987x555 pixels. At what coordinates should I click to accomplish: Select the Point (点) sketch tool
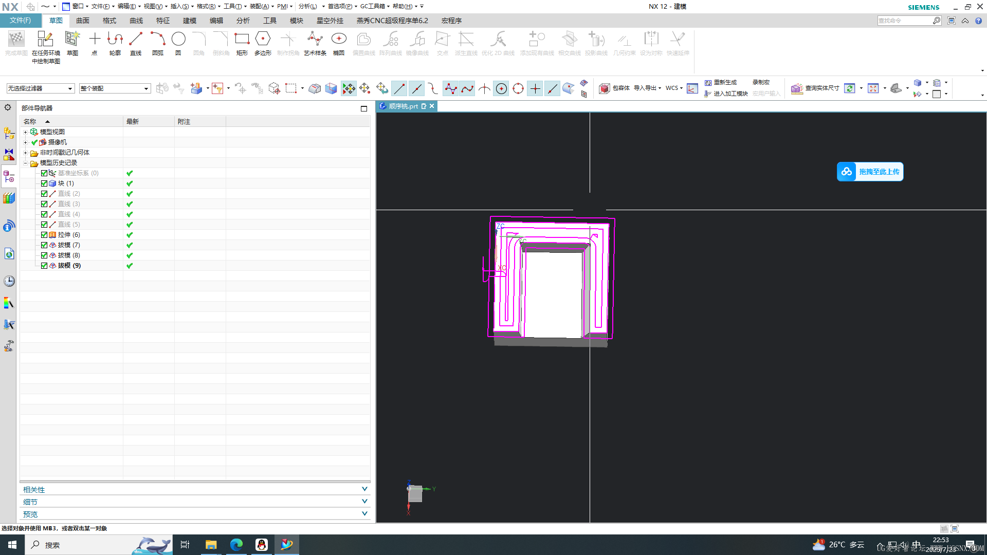coord(95,44)
